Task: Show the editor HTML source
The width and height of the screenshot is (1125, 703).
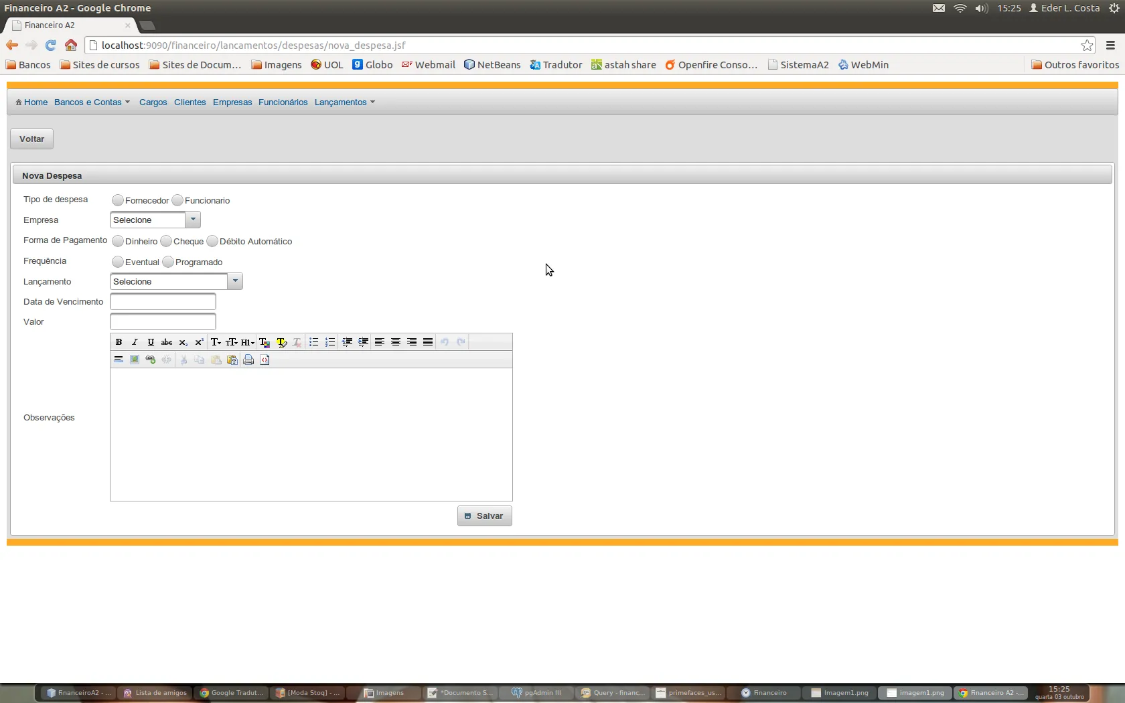Action: coord(265,360)
